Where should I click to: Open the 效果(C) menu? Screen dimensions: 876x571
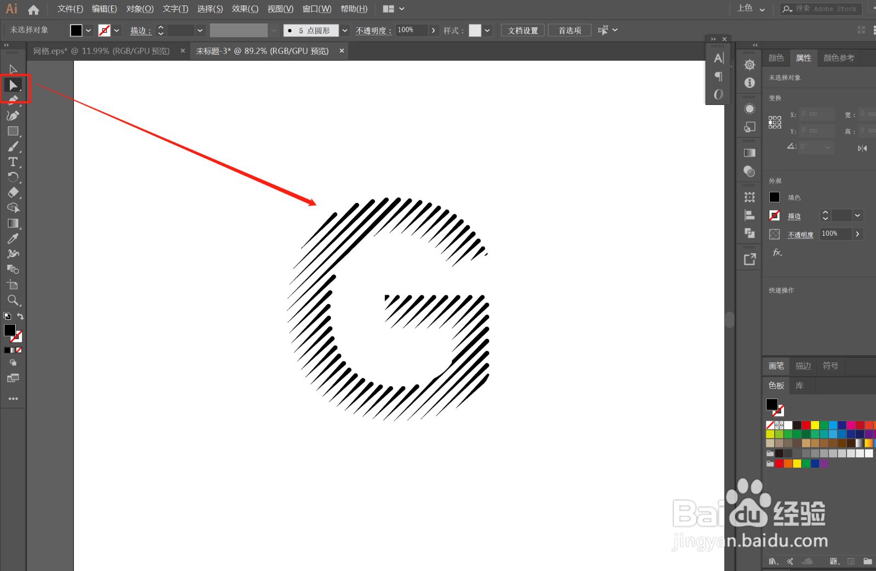pyautogui.click(x=245, y=9)
